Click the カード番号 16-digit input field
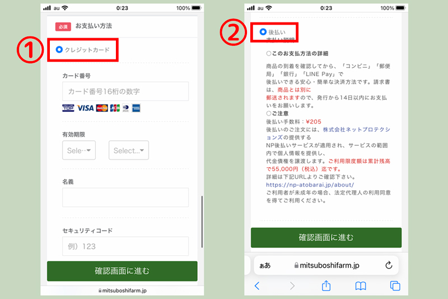 (x=125, y=91)
